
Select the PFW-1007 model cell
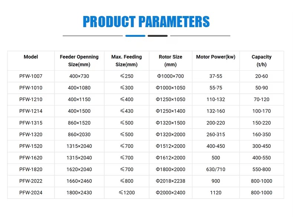coord(31,76)
